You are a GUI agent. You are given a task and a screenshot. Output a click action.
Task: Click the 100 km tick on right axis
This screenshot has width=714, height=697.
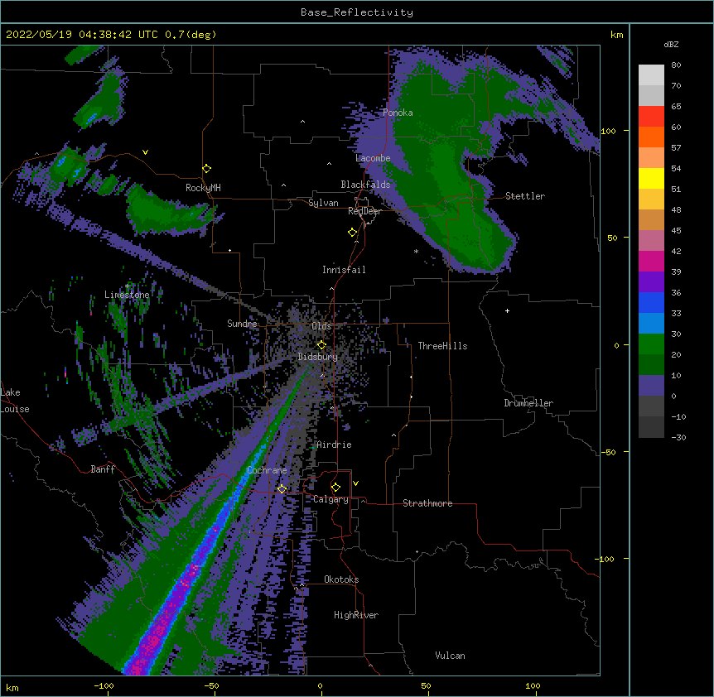point(609,131)
